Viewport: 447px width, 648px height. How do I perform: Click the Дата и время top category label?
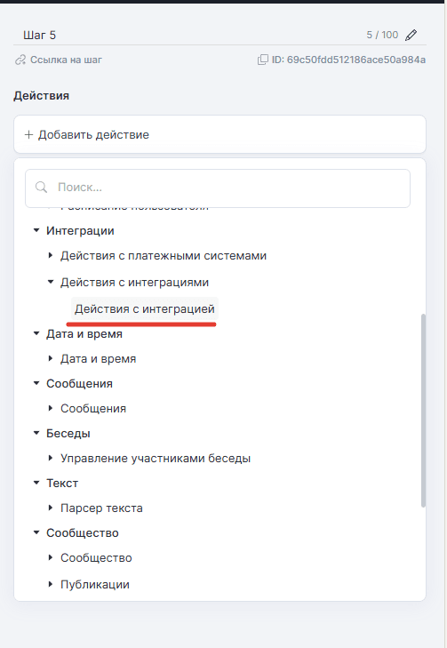click(84, 333)
